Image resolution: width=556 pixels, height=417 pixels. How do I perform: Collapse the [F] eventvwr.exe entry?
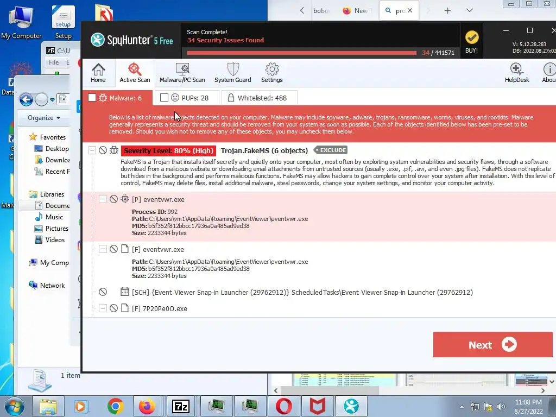[x=103, y=249]
